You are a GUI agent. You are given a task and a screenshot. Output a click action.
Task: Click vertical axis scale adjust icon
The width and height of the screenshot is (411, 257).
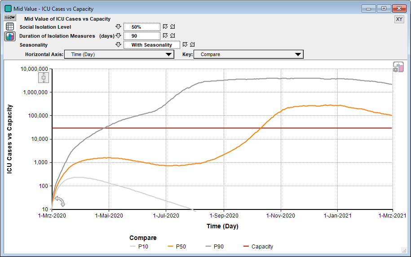[x=44, y=78]
